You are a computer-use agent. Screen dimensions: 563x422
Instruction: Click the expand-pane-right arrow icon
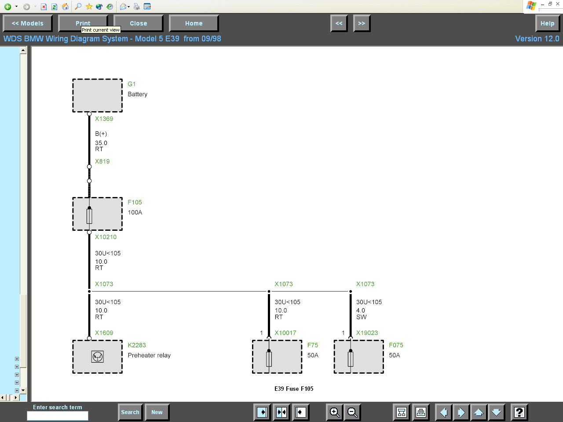pyautogui.click(x=262, y=412)
